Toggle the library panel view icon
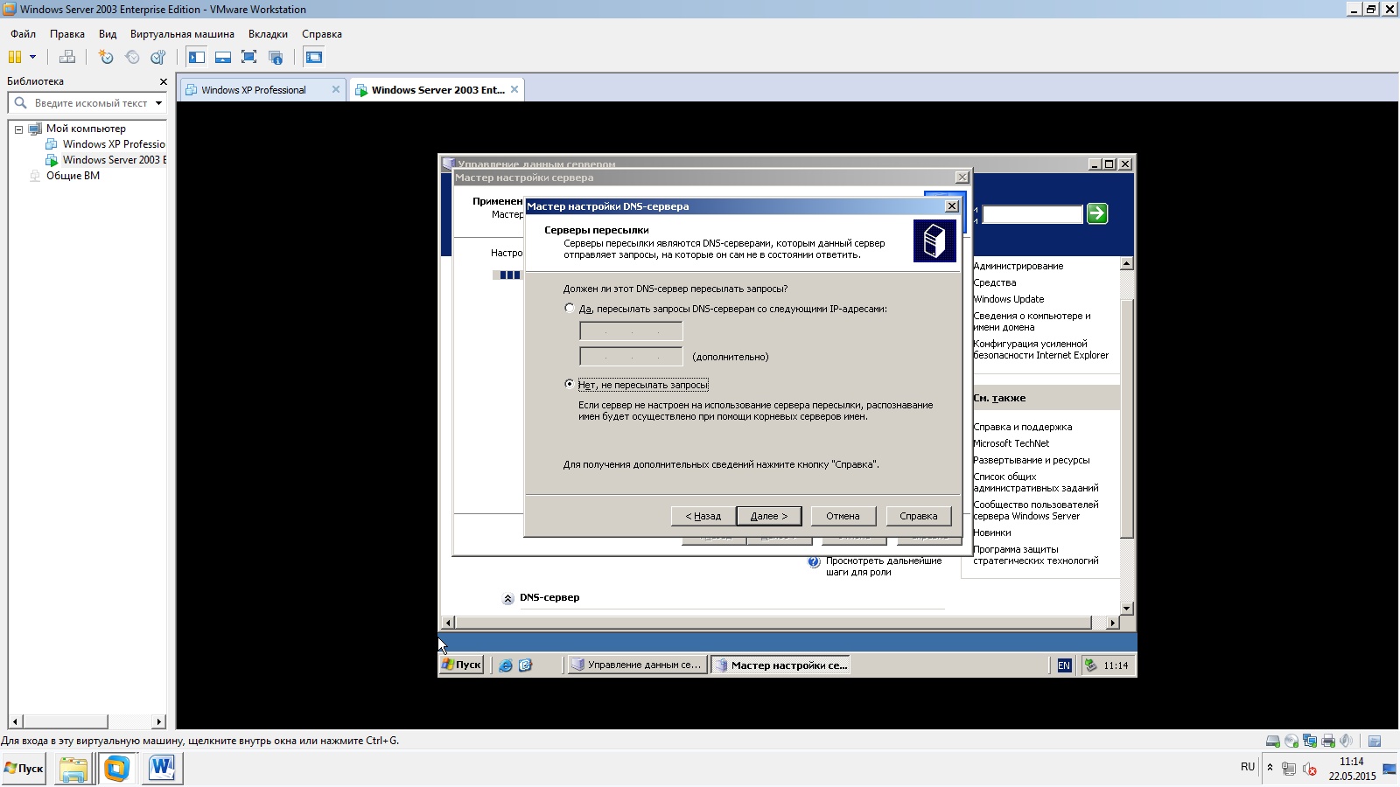The height and width of the screenshot is (787, 1400). click(x=197, y=57)
